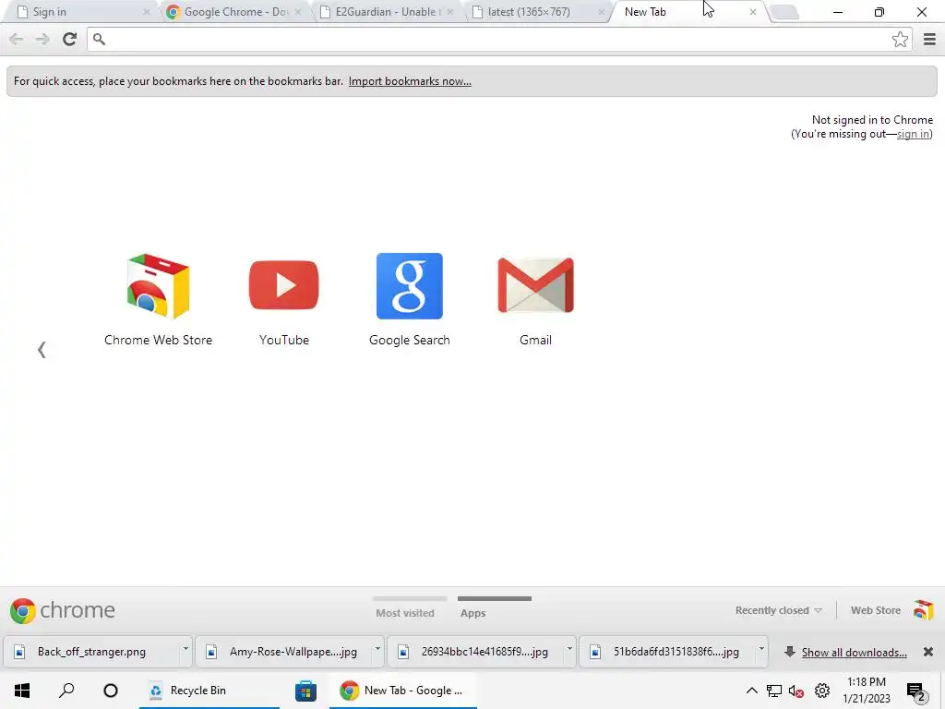This screenshot has width=945, height=709.
Task: Close the New Tab tab
Action: 753,12
